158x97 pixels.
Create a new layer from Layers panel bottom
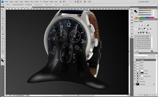click(x=152, y=95)
